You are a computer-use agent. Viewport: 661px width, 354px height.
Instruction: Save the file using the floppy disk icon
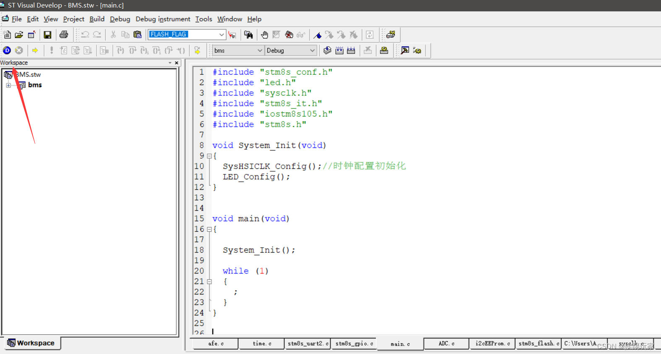pos(47,35)
